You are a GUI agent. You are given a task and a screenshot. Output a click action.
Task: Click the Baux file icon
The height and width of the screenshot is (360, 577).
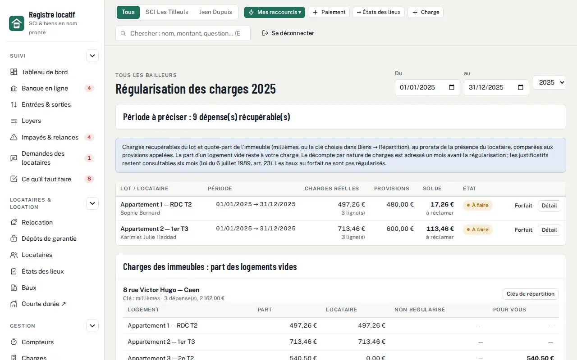14,288
